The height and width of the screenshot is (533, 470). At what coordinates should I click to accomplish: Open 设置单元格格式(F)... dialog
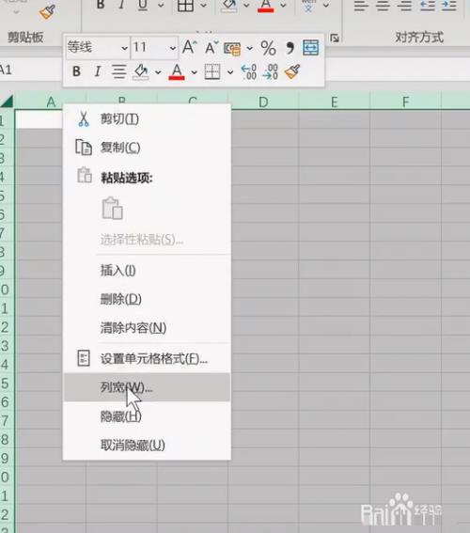tap(147, 358)
